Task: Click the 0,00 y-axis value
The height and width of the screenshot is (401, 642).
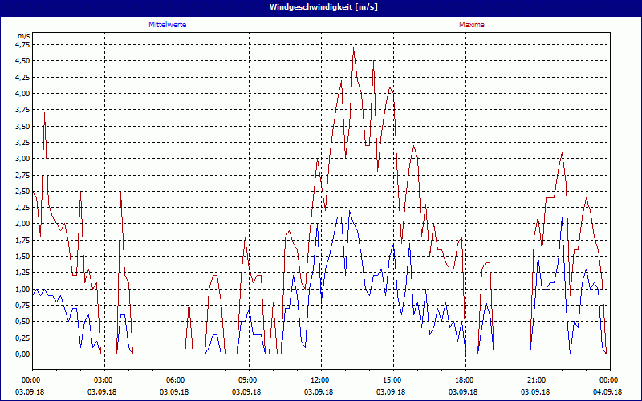Action: click(22, 354)
